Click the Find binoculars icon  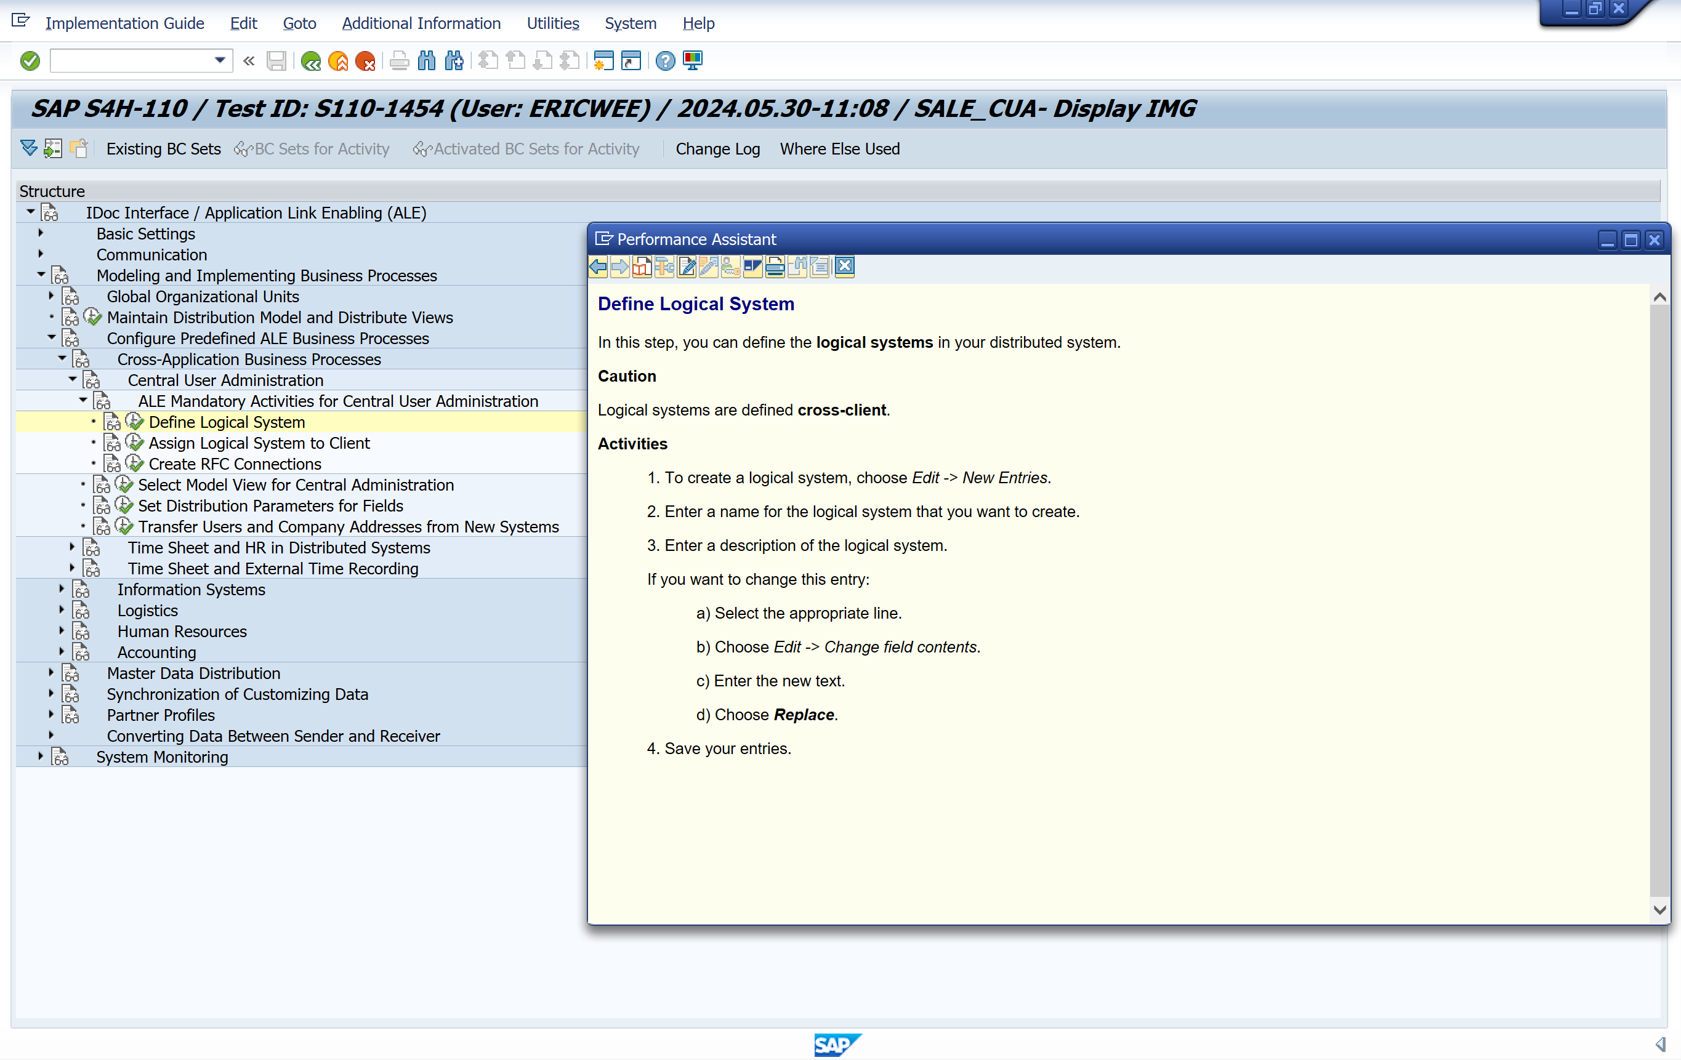(x=427, y=62)
